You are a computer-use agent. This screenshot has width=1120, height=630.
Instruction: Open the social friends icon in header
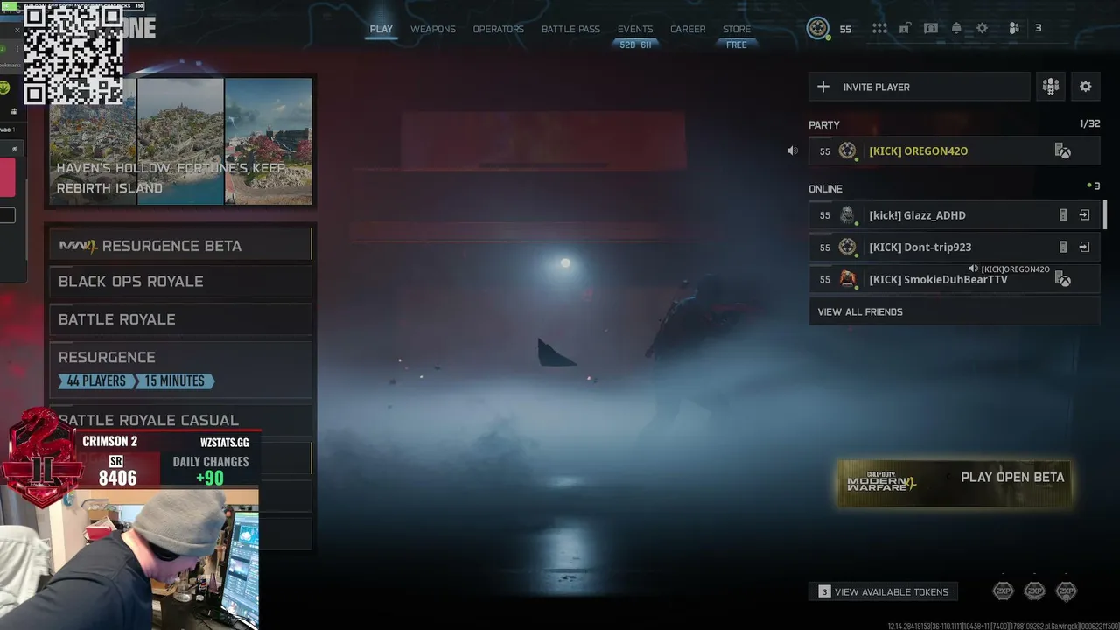(x=1014, y=28)
